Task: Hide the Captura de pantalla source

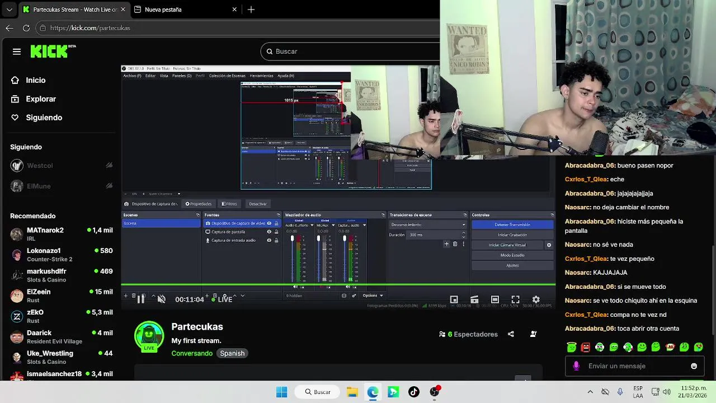Action: (269, 232)
